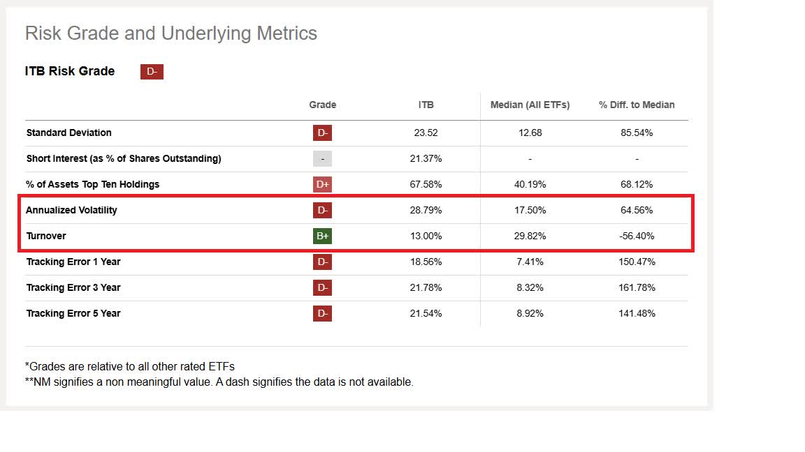
Task: Click the % Diff. to Median header
Action: coord(637,105)
